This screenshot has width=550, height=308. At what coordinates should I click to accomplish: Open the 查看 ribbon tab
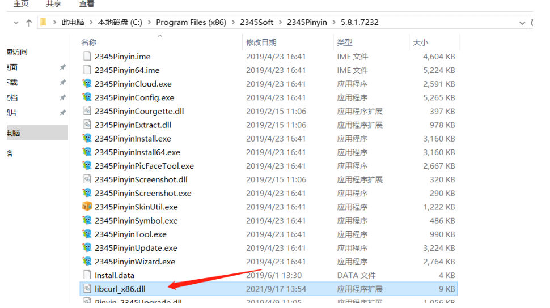pos(87,3)
